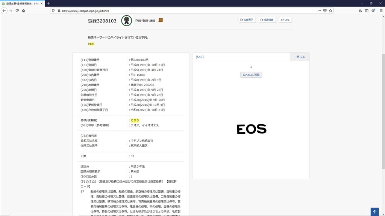385x216 pixels.
Task: Click the number 1 above the image
Action: pyautogui.click(x=251, y=67)
